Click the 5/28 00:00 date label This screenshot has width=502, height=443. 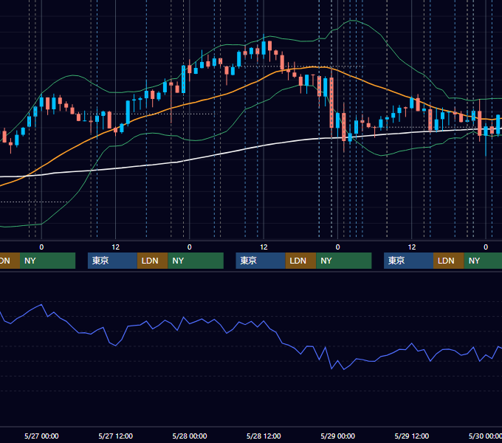(x=190, y=436)
